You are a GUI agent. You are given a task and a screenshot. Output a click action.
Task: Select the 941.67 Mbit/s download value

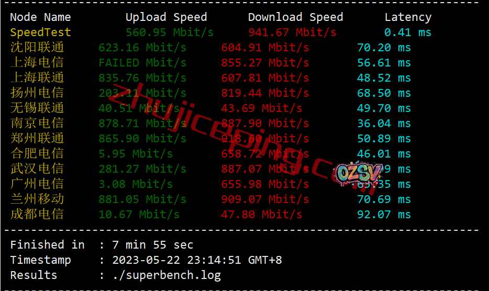(292, 32)
